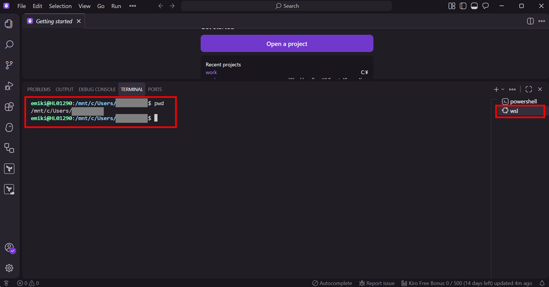Image resolution: width=549 pixels, height=287 pixels.
Task: Click the pwd command text in terminal
Action: click(159, 103)
